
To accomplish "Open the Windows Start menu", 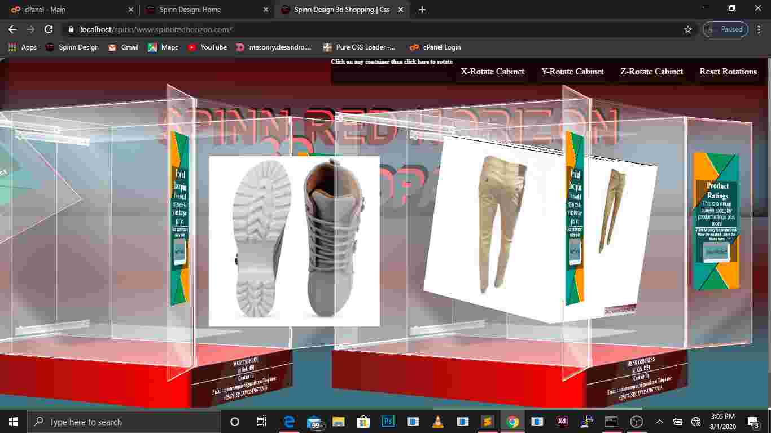I will coord(13,422).
